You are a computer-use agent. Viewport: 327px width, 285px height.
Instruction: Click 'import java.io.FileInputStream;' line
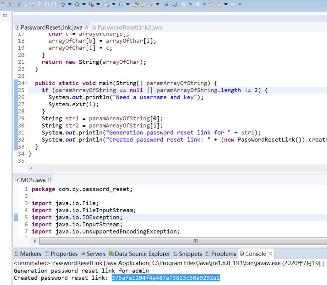coord(84,210)
